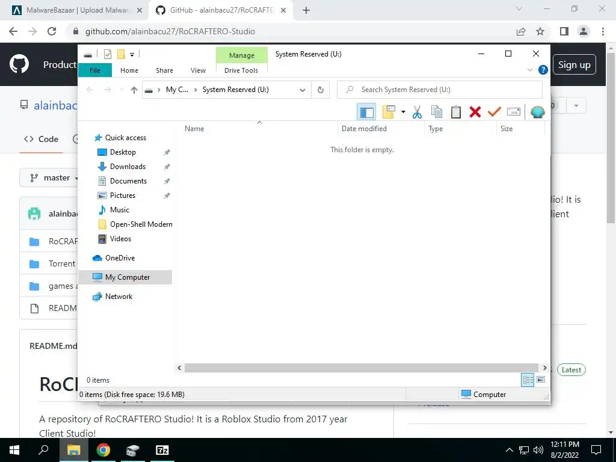Select Network in the navigation pane
The image size is (616, 462).
119,297
